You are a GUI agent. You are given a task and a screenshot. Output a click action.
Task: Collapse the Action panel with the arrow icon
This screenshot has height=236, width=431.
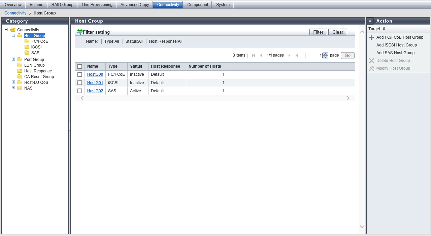tap(370, 21)
